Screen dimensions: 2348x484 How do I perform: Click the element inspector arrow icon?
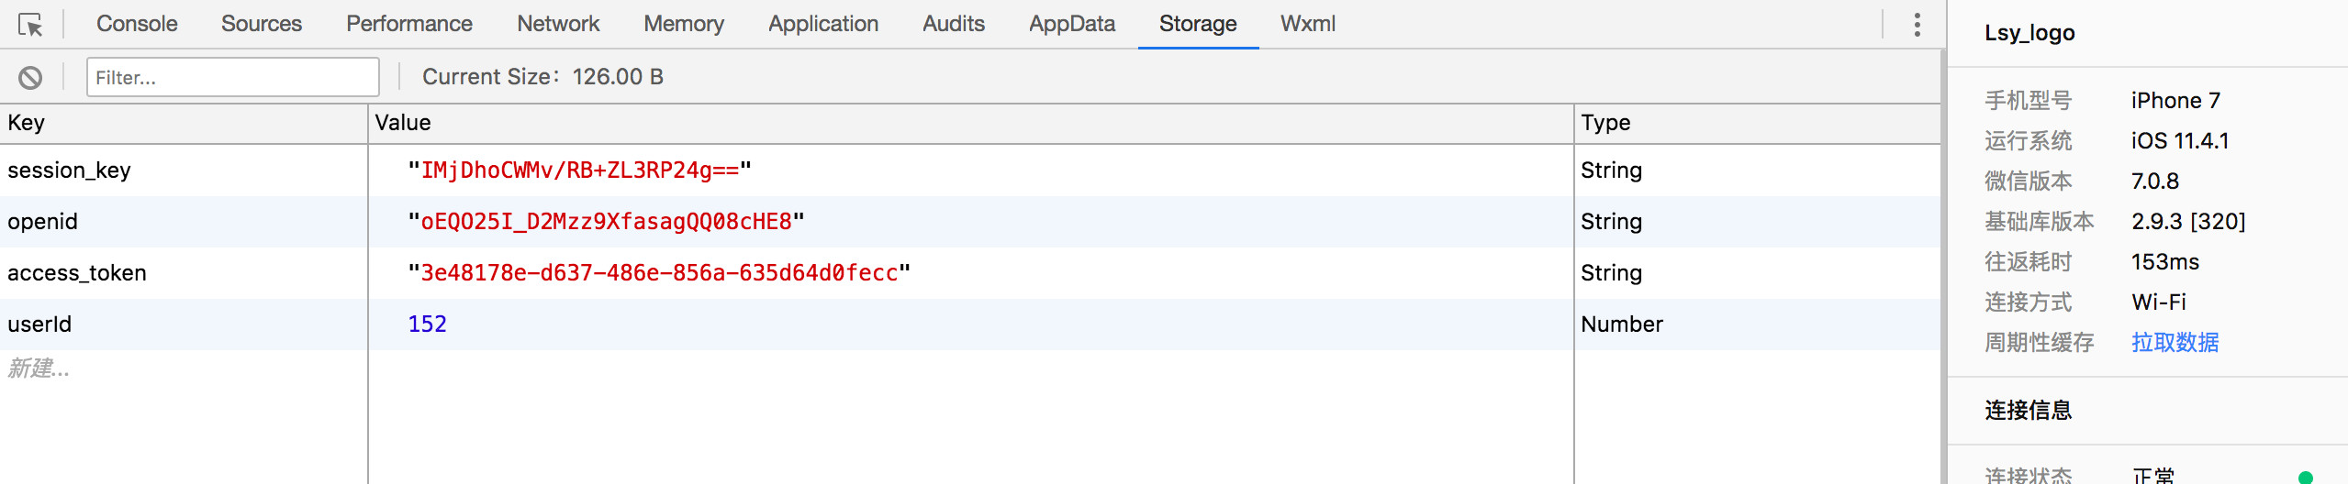tap(30, 25)
